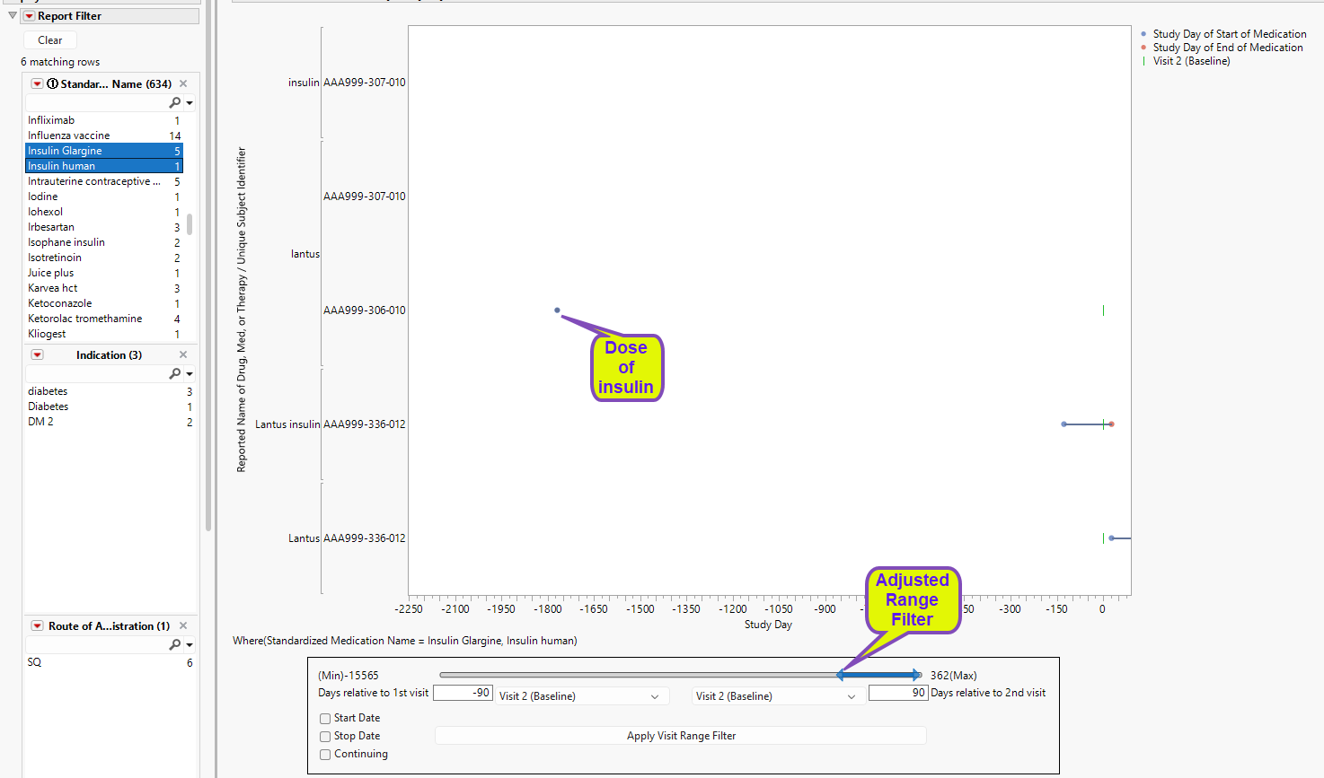Click the Clear button
This screenshot has width=1324, height=778.
(x=50, y=40)
